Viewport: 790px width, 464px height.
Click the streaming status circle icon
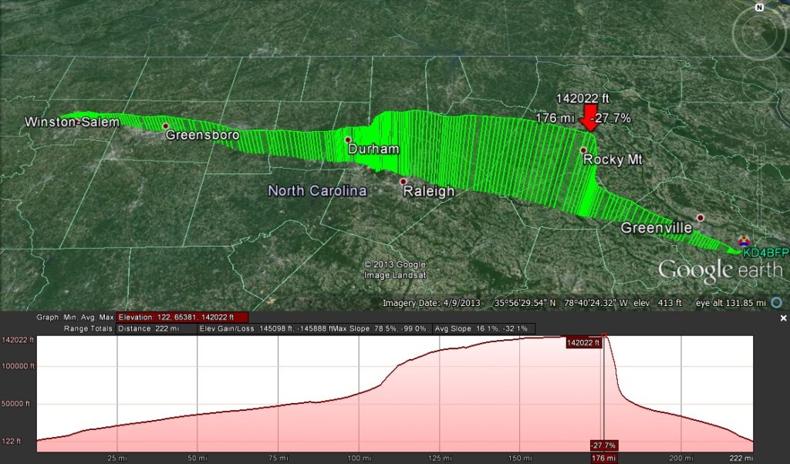pyautogui.click(x=776, y=303)
